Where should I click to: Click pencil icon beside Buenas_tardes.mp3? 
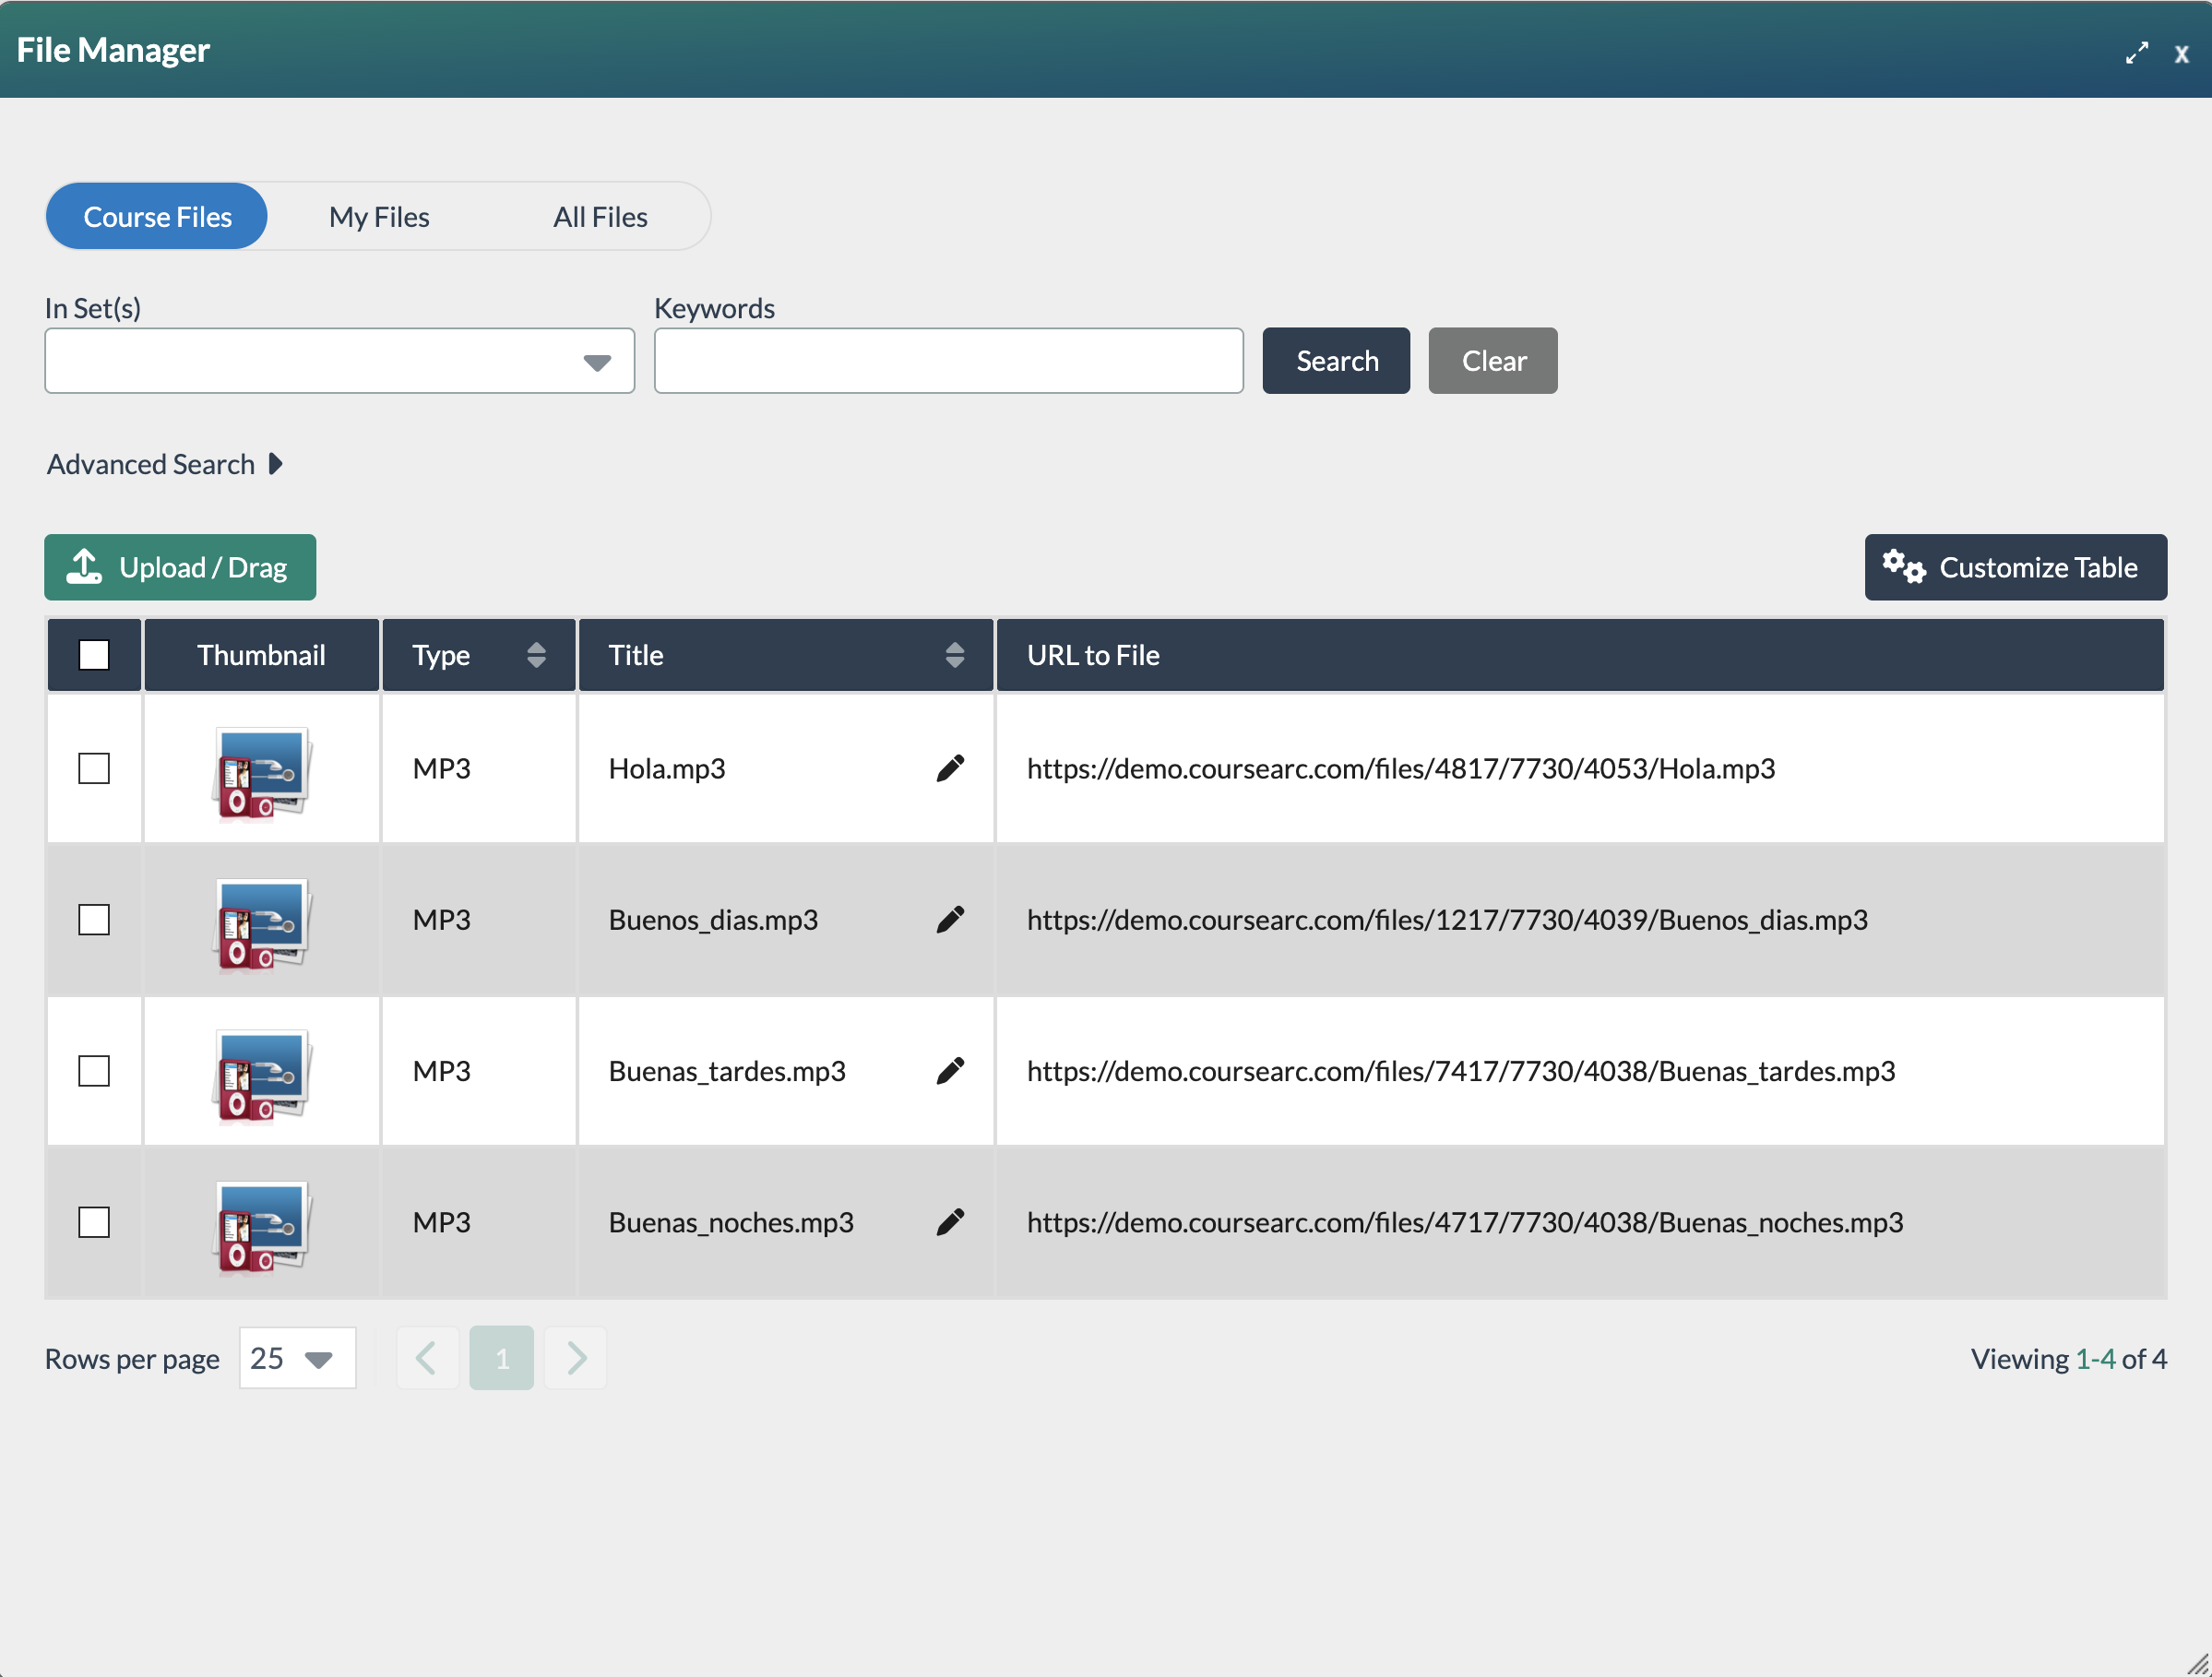click(x=950, y=1071)
